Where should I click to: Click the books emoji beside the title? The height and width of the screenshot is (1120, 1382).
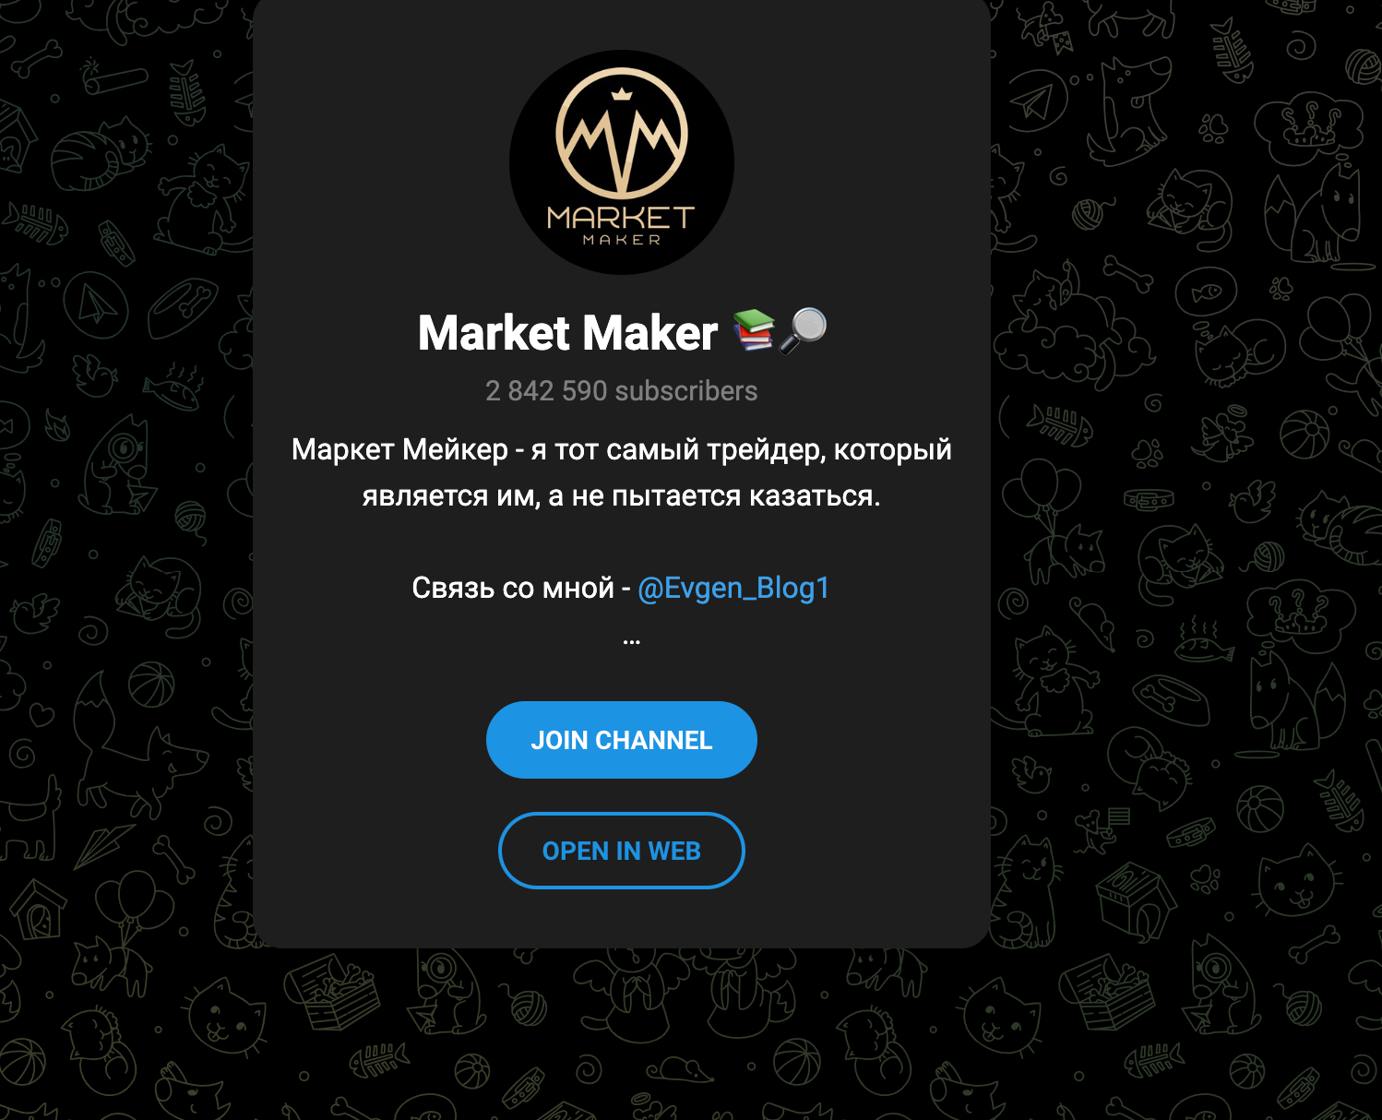coord(755,330)
